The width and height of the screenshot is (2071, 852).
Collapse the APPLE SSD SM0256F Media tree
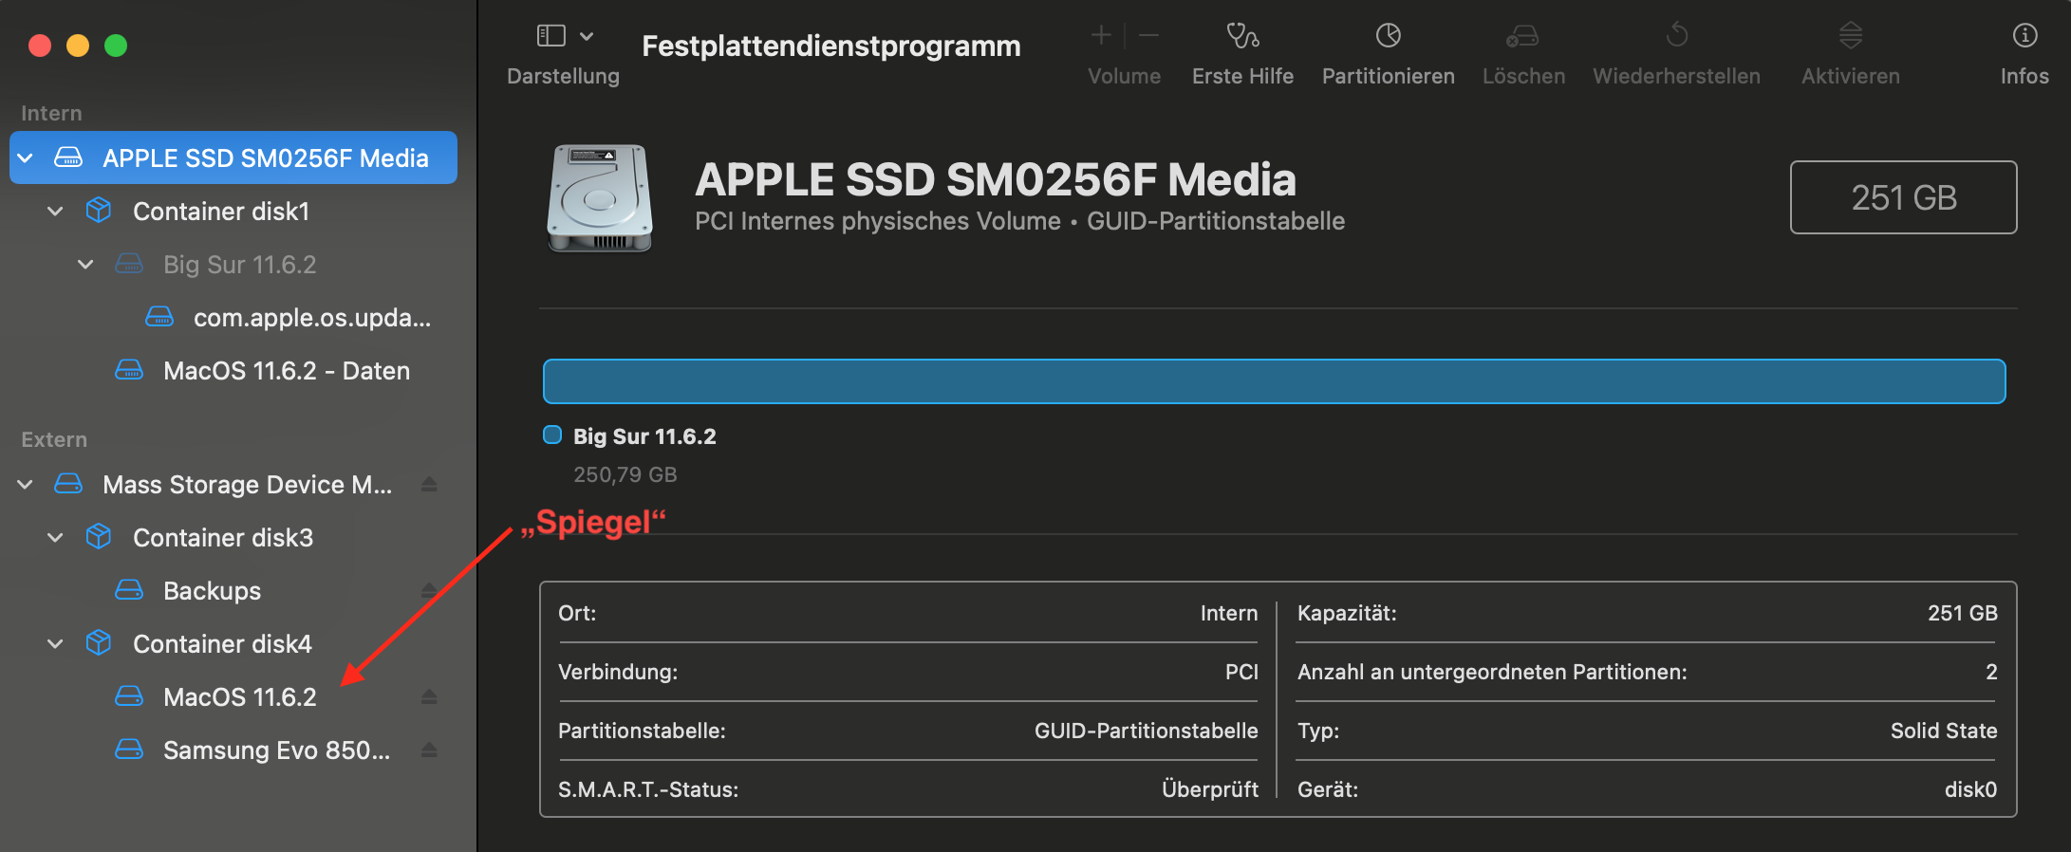26,158
